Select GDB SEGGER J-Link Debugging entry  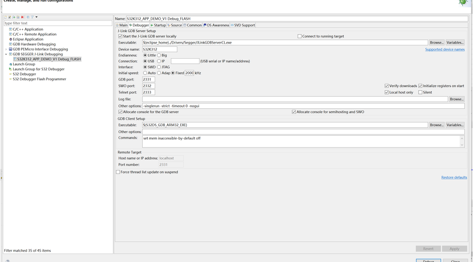38,54
